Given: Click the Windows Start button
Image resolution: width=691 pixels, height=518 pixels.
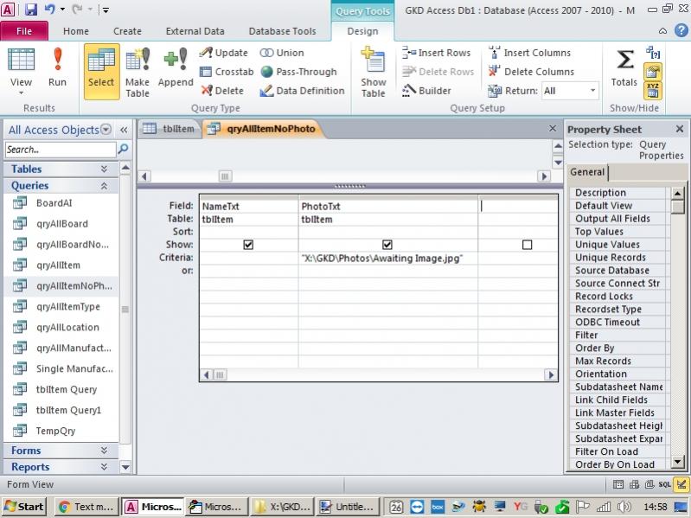Looking at the screenshot, I should point(24,507).
